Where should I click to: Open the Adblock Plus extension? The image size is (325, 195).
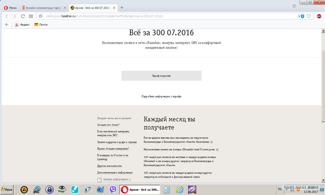point(319,16)
